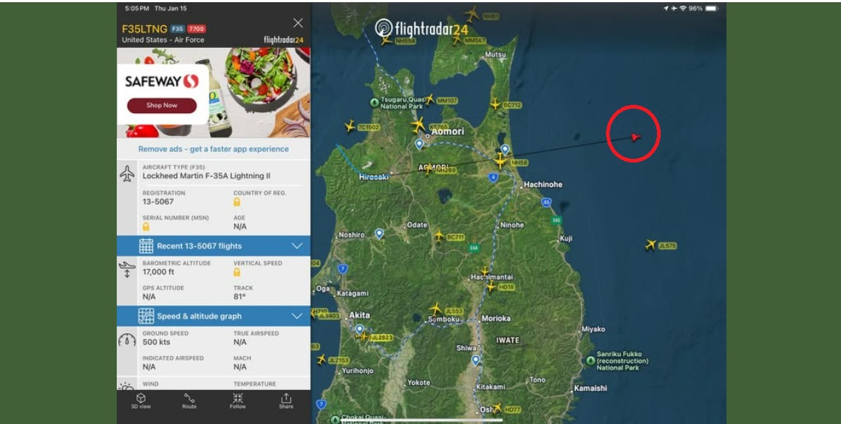Tap the locked Vertical Speed icon
Viewport: 841px width, 424px height.
tap(236, 273)
